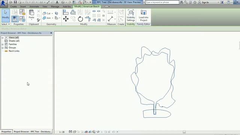Open the Insert tab
This screenshot has height=135, width=240.
tap(23, 7)
